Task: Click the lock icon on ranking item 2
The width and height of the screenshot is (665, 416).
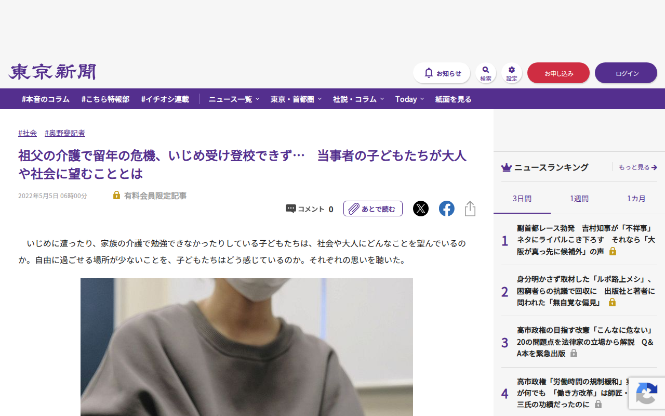Action: pos(612,303)
